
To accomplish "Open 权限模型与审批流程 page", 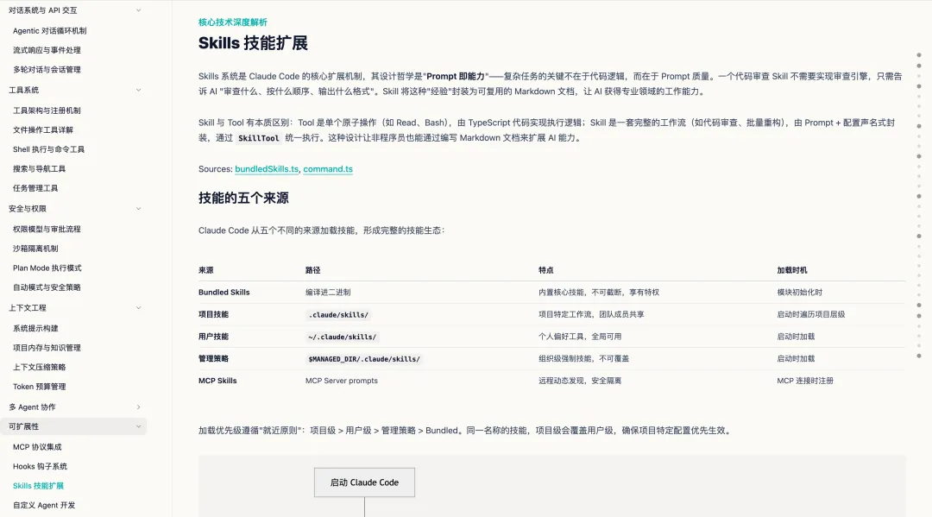I will point(47,230).
